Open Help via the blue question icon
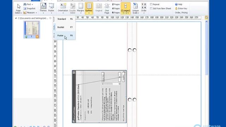Image resolution: width=226 pixels, height=127 pixels. pos(176,4)
